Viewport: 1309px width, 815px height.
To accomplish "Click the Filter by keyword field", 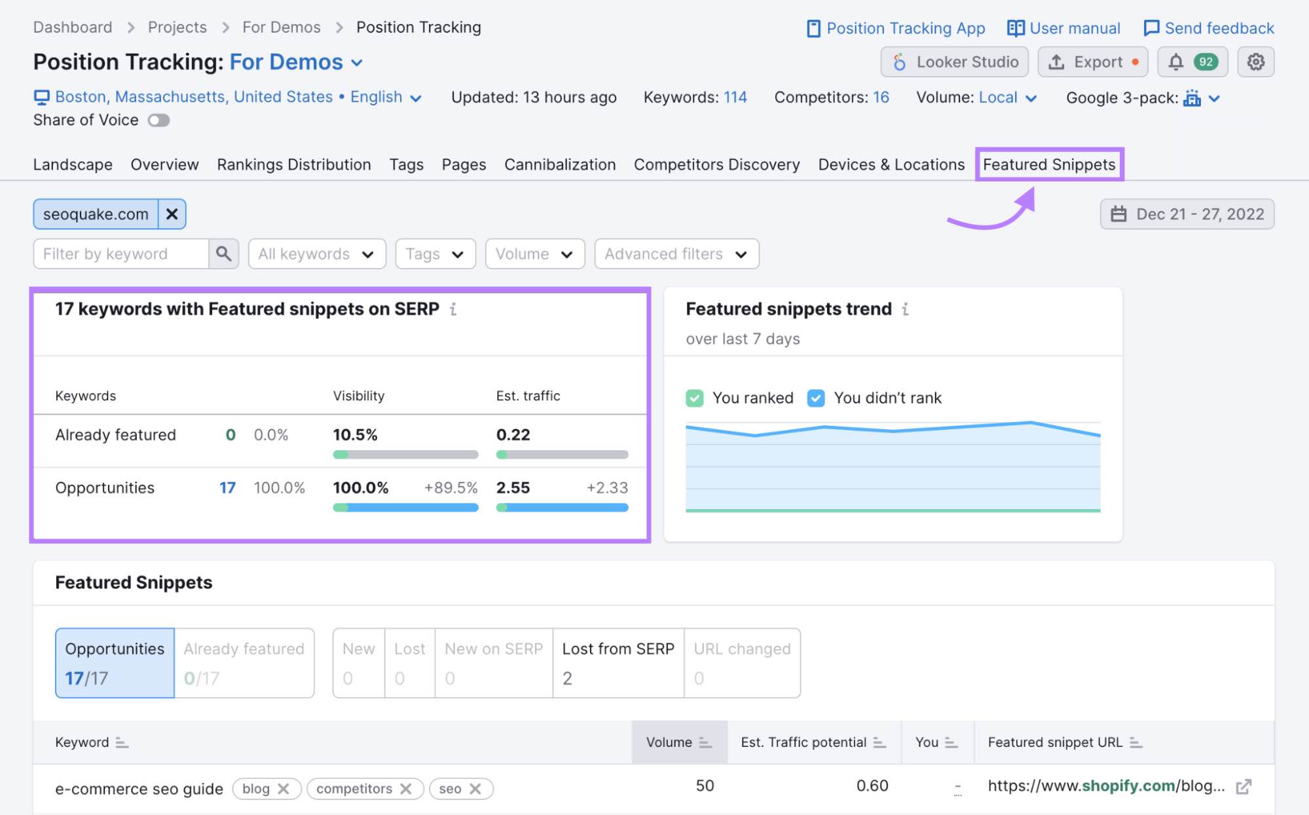I will click(121, 254).
